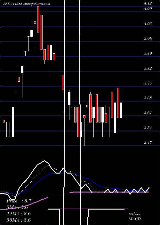Click the 4.09 price axis label
Viewport: 160px width, 225px height.
point(148,8)
